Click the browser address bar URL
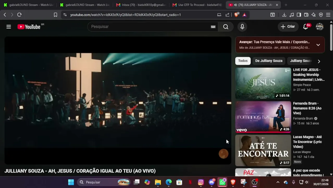This screenshot has width=333, height=188. [x=125, y=15]
